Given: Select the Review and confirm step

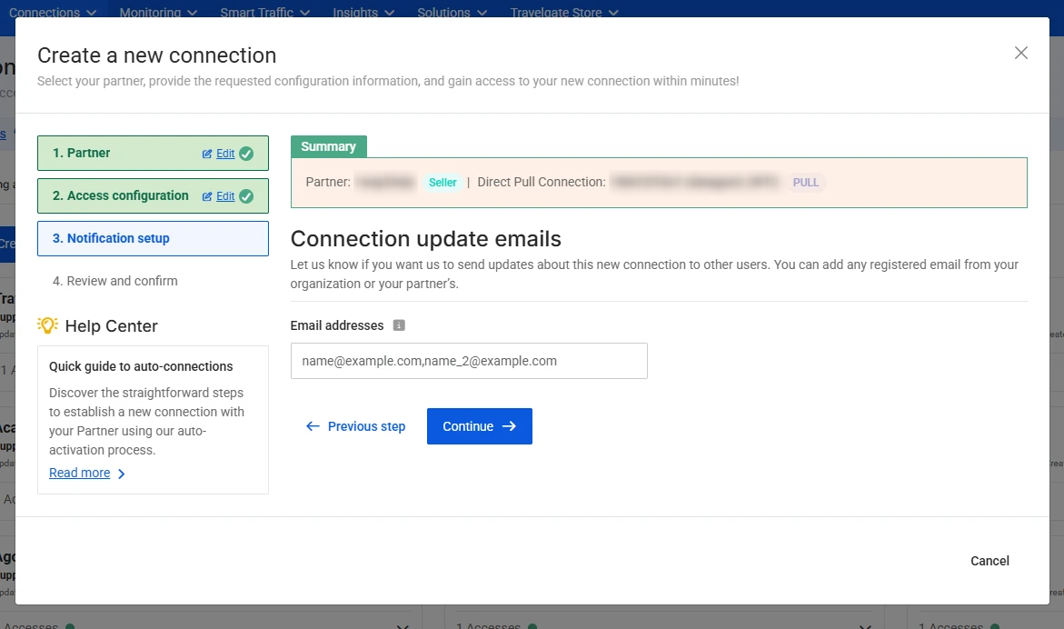Looking at the screenshot, I should [115, 281].
